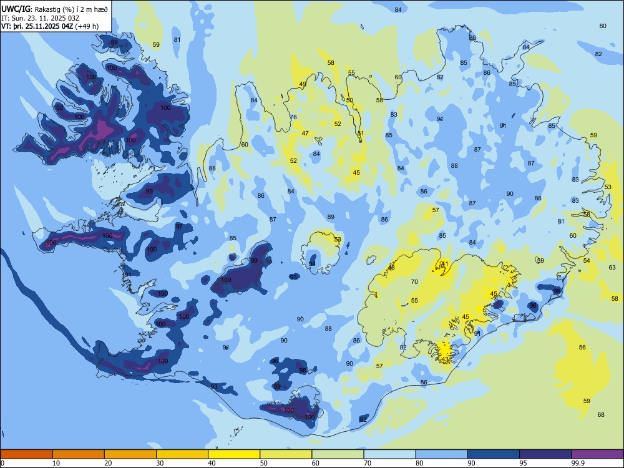The height and width of the screenshot is (468, 624).
Task: Select the 63 humidity value on the map
Action: tap(612, 268)
